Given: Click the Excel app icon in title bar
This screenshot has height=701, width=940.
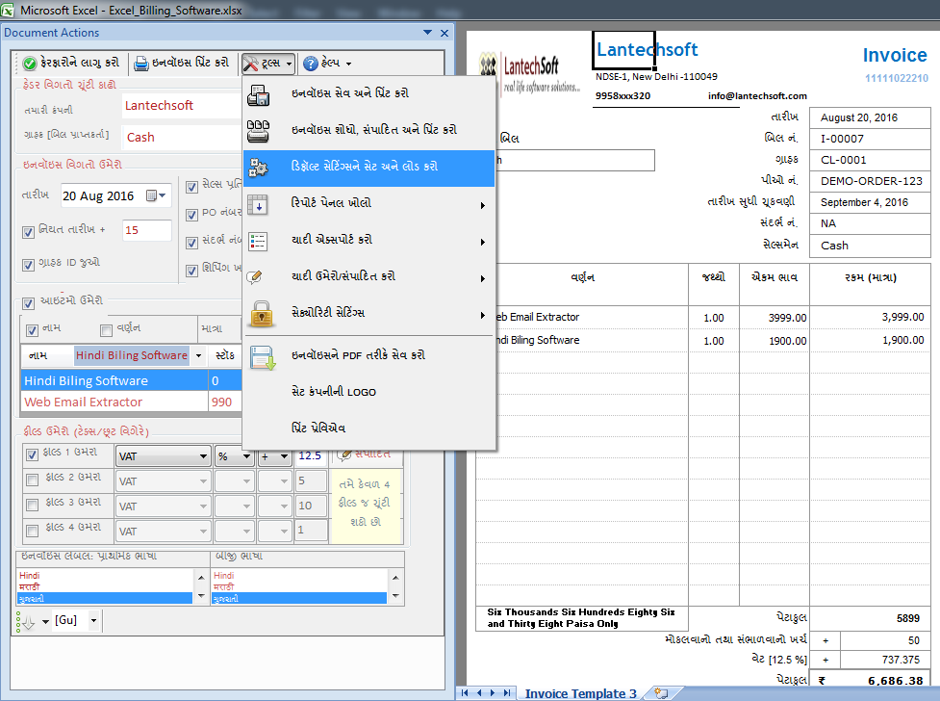Looking at the screenshot, I should click(7, 10).
